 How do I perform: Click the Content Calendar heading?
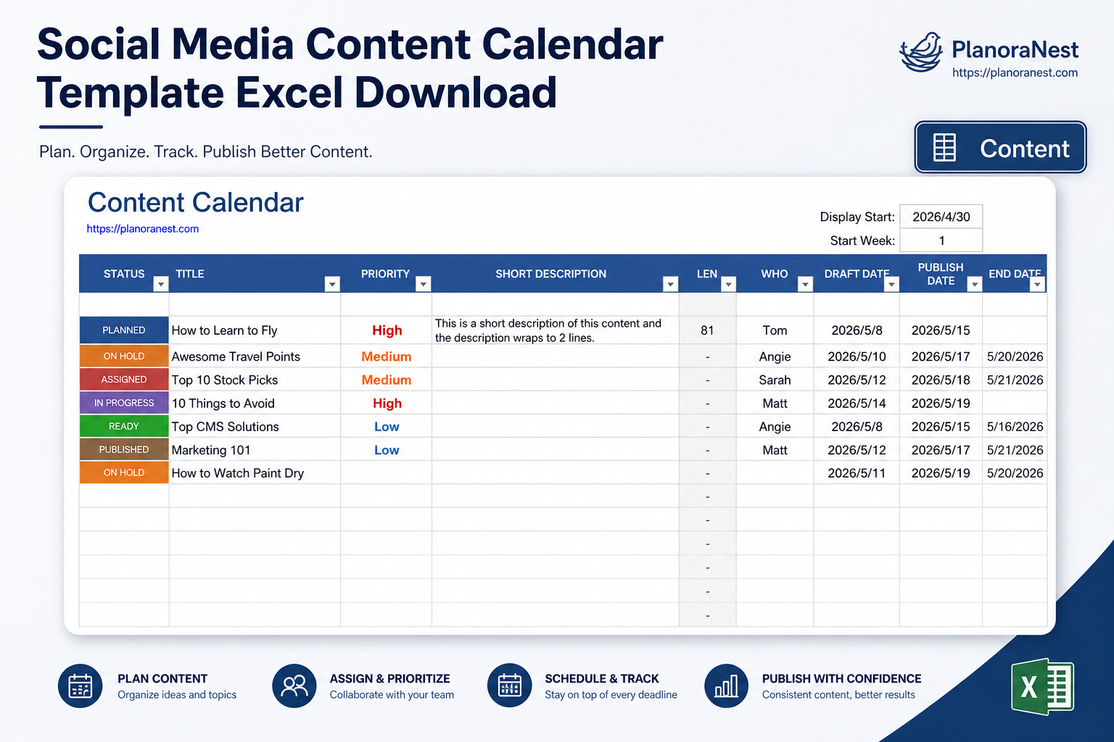pos(195,202)
